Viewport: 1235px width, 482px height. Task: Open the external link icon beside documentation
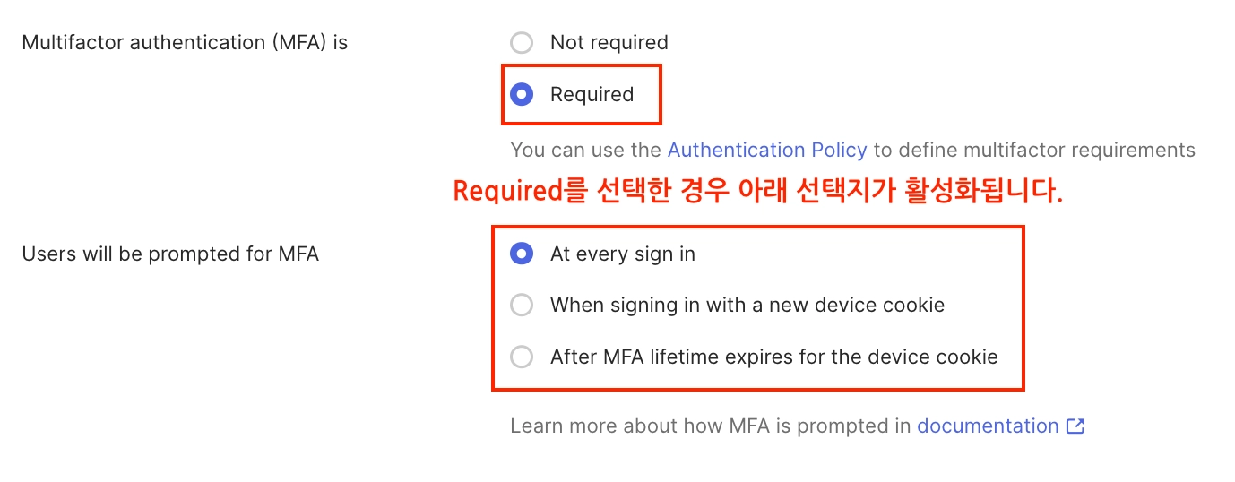[1075, 426]
